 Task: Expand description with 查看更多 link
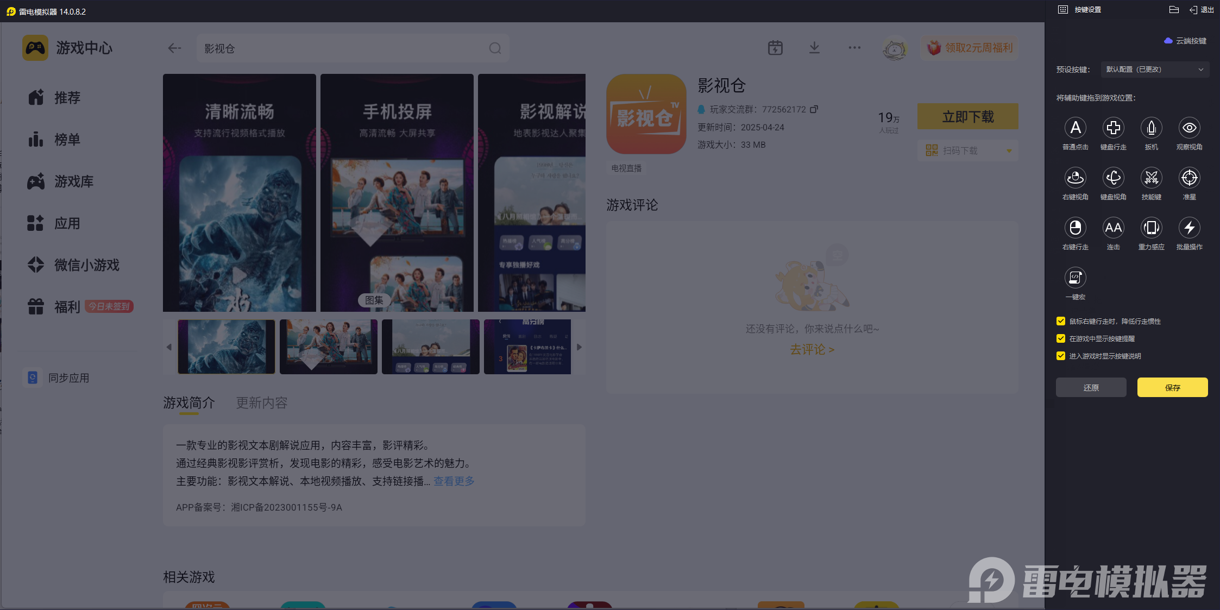(x=454, y=481)
